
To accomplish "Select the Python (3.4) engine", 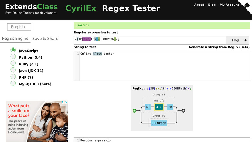I will pos(13,57).
